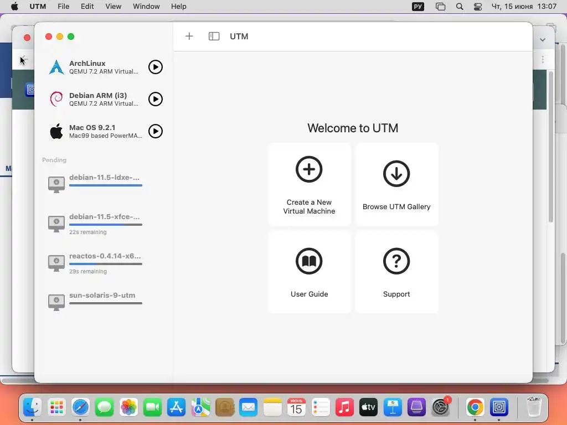
Task: Open Music from the Dock
Action: [x=344, y=407]
